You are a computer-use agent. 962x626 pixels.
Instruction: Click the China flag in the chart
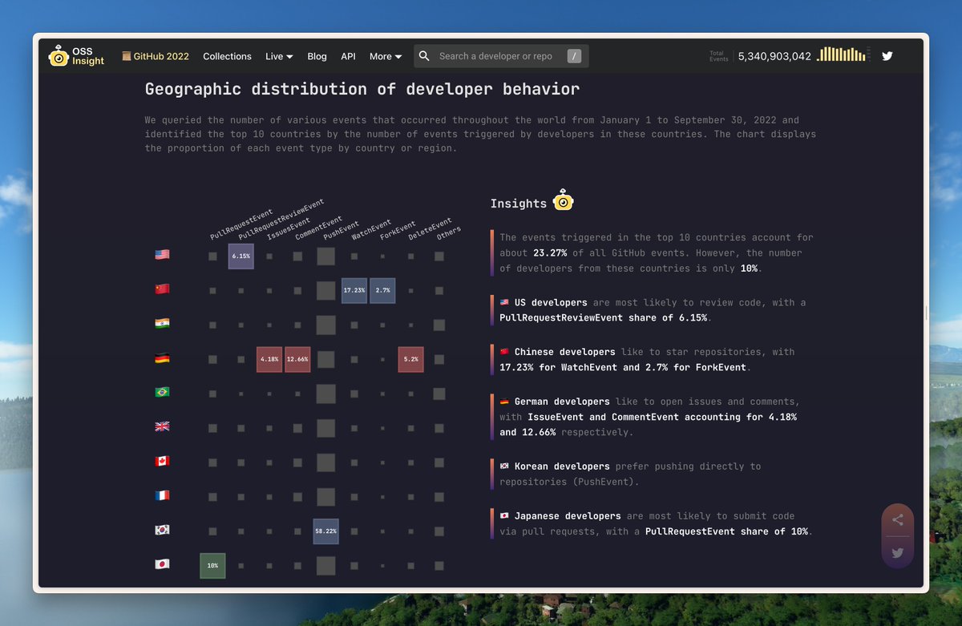tap(162, 289)
